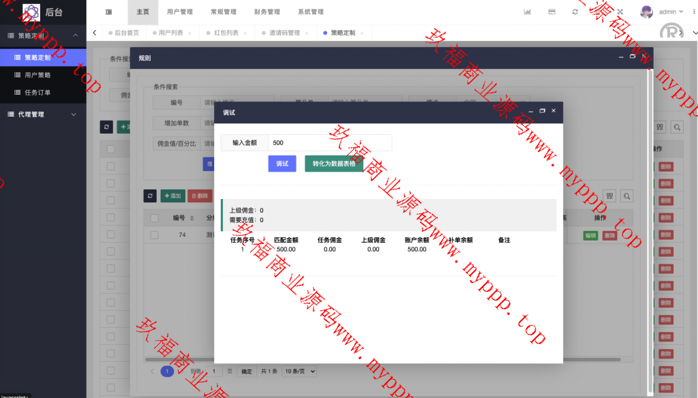698x398 pixels.
Task: Open column filter icon in rules table toolbar
Action: click(609, 196)
